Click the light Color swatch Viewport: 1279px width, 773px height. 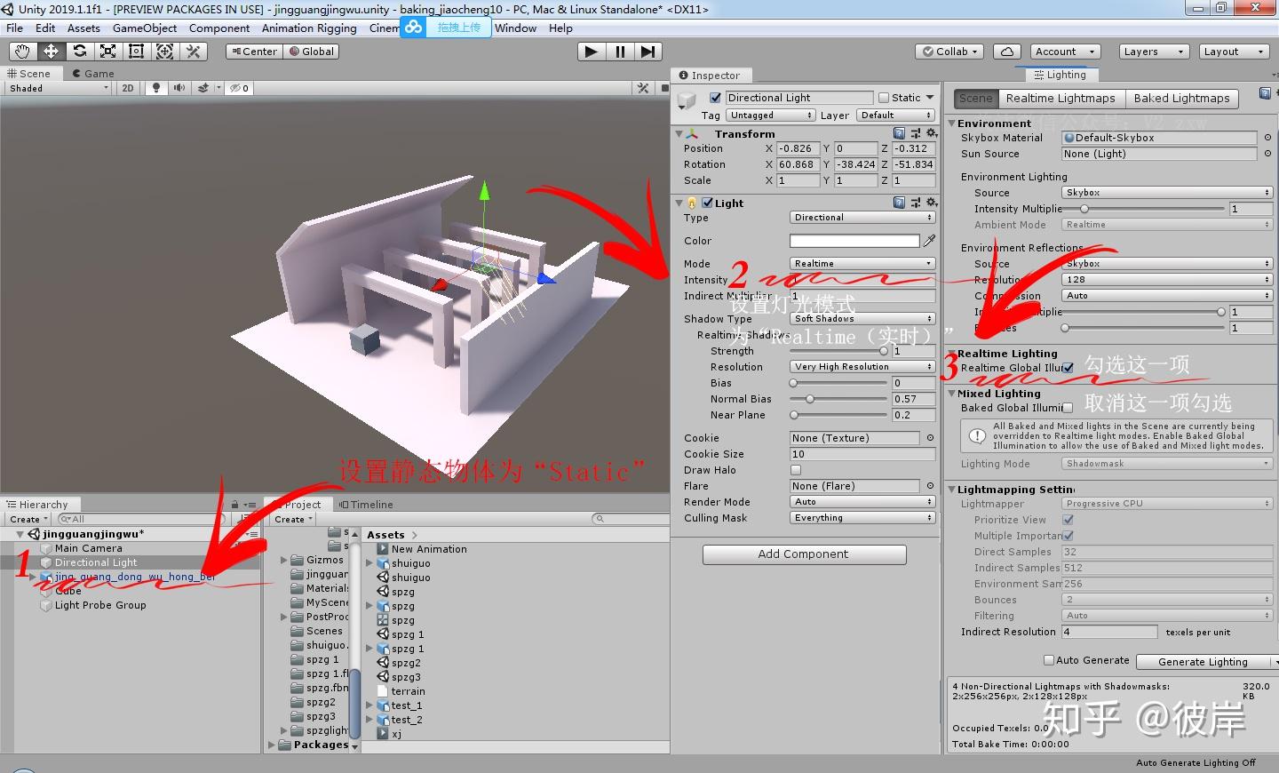coord(854,241)
